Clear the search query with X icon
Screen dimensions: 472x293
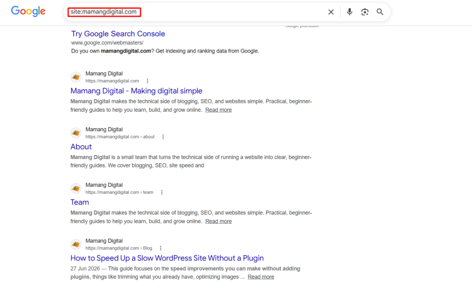click(x=331, y=12)
